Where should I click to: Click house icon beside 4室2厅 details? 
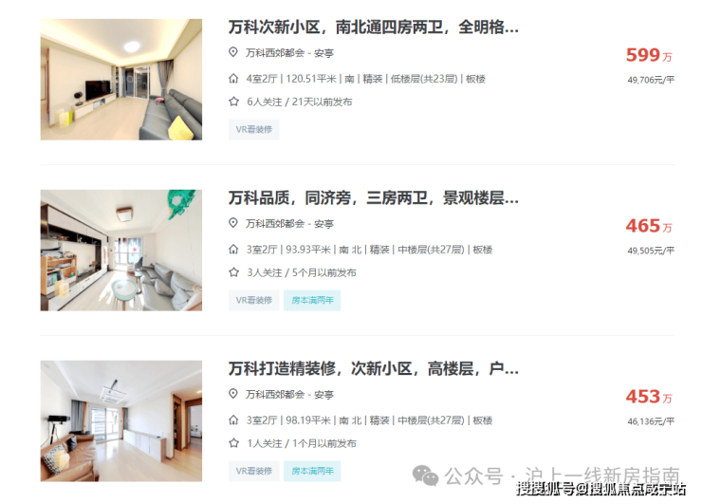pyautogui.click(x=233, y=79)
